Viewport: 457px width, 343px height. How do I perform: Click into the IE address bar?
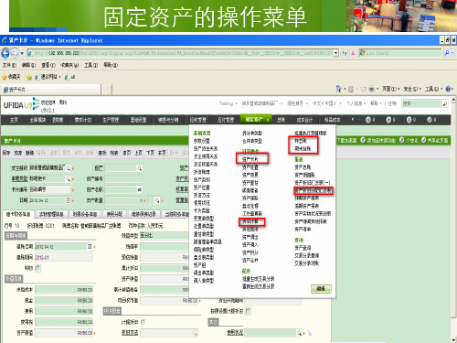click(183, 53)
